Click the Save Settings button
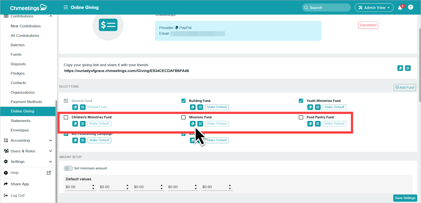Viewport: 421px width, 203px height. click(405, 198)
